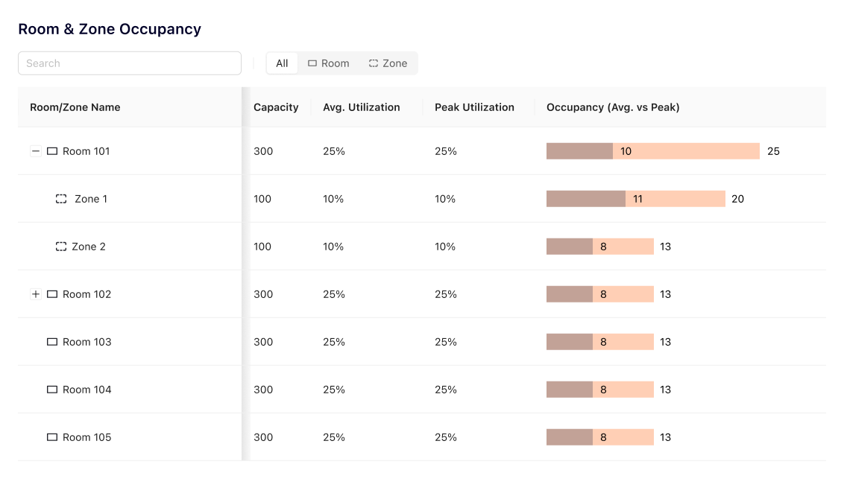Click Zone 1's occupancy bar
The image size is (844, 479).
click(x=635, y=199)
